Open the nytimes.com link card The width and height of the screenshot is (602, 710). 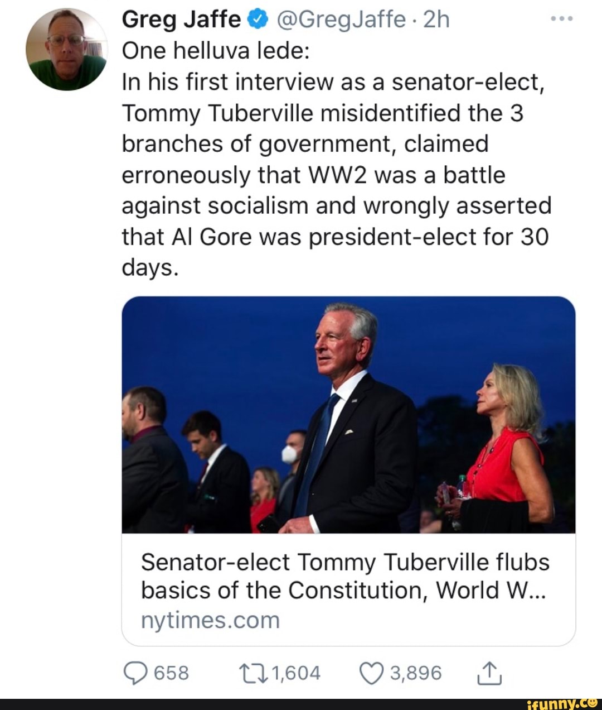(211, 618)
